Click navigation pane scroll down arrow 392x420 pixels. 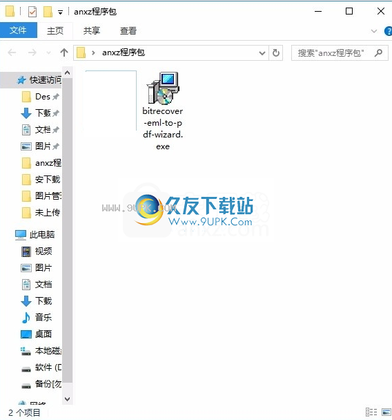pyautogui.click(x=68, y=399)
